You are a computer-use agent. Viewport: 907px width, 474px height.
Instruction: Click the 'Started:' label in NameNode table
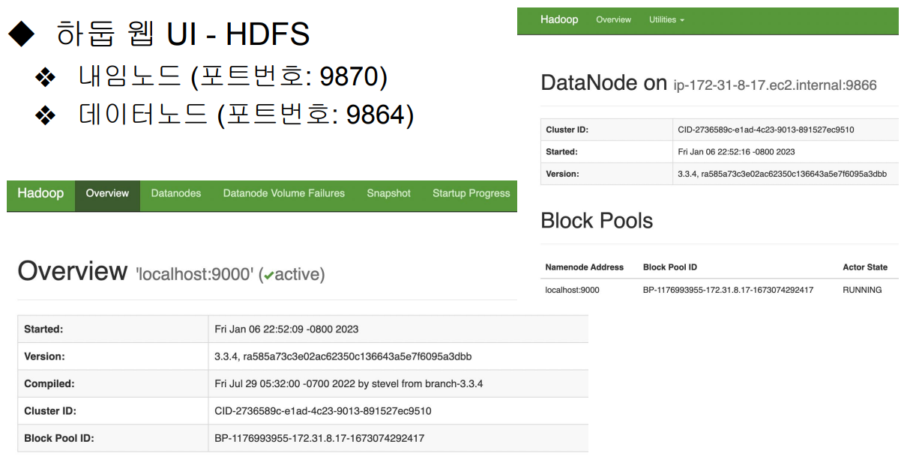tap(43, 329)
